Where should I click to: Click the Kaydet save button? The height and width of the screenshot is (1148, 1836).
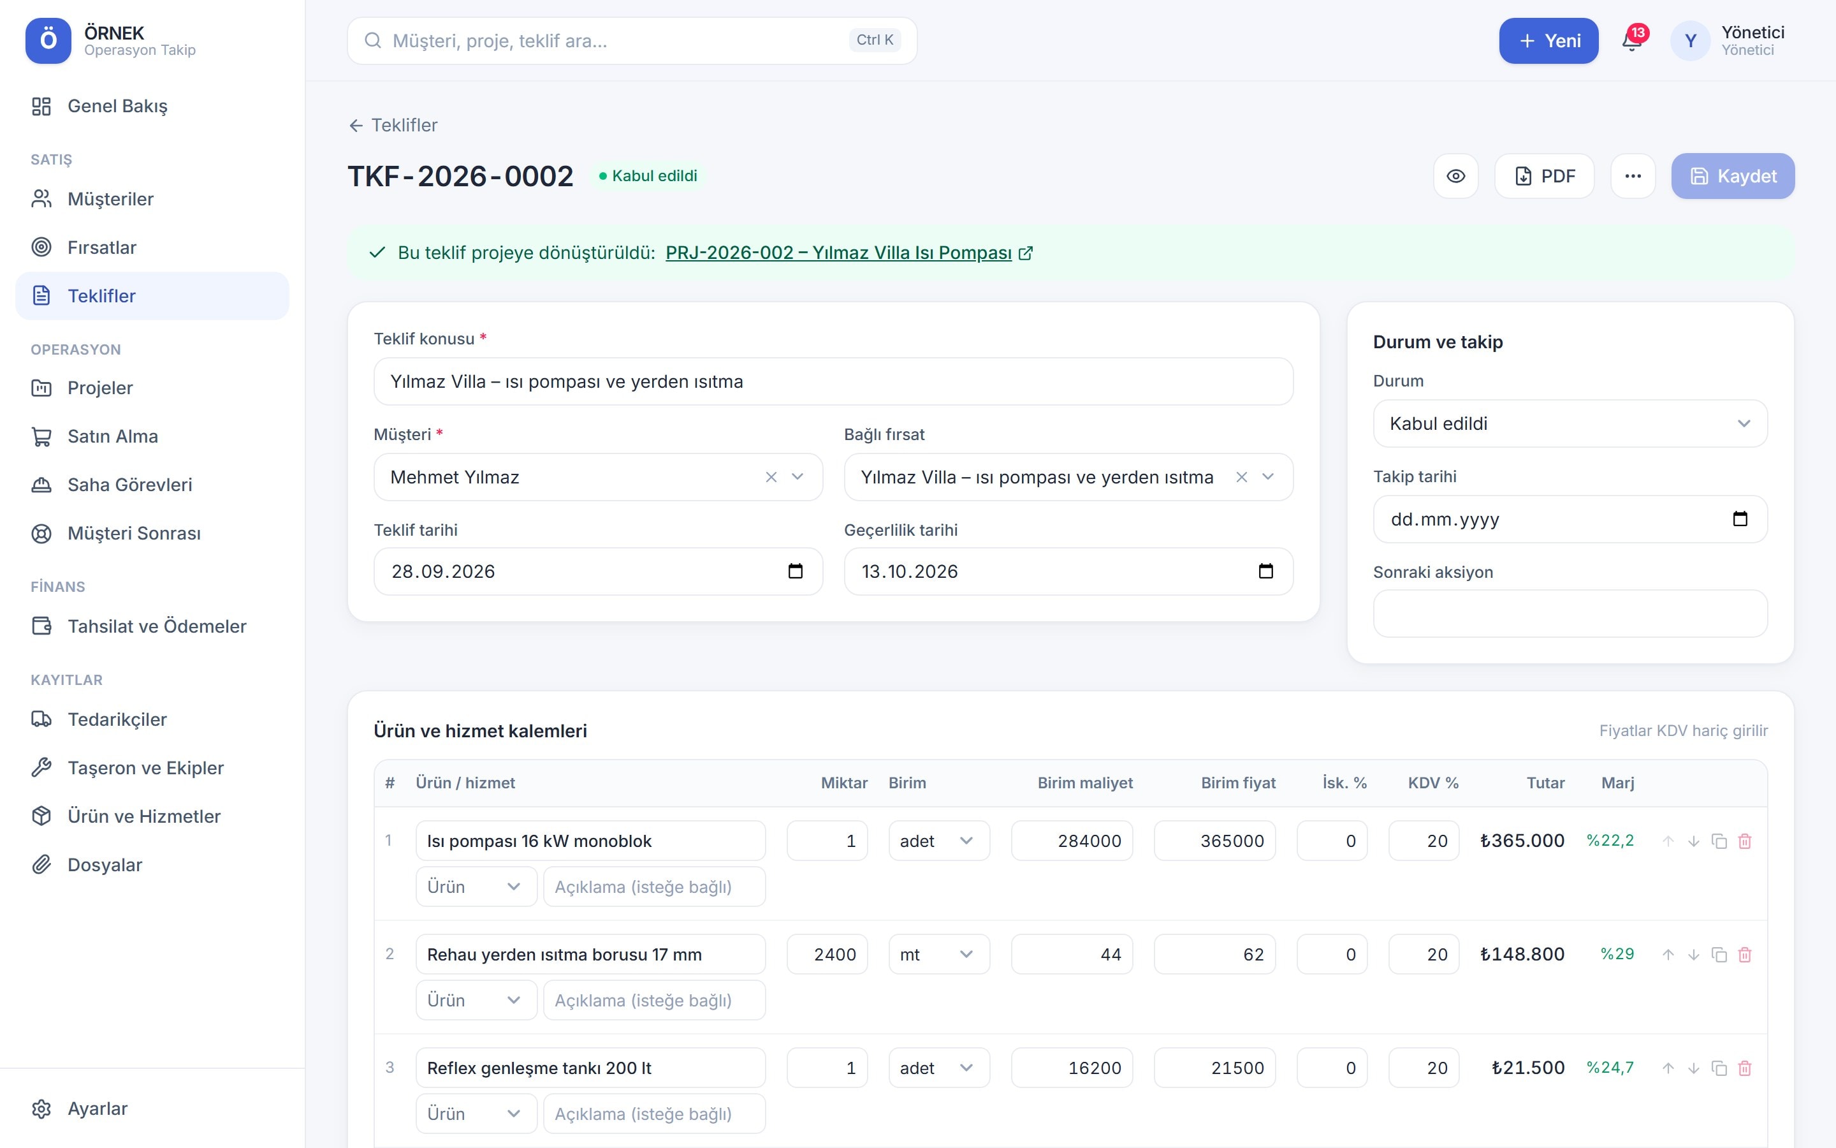(1732, 176)
